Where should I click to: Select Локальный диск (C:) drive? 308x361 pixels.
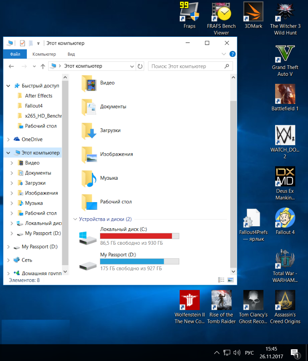point(129,236)
